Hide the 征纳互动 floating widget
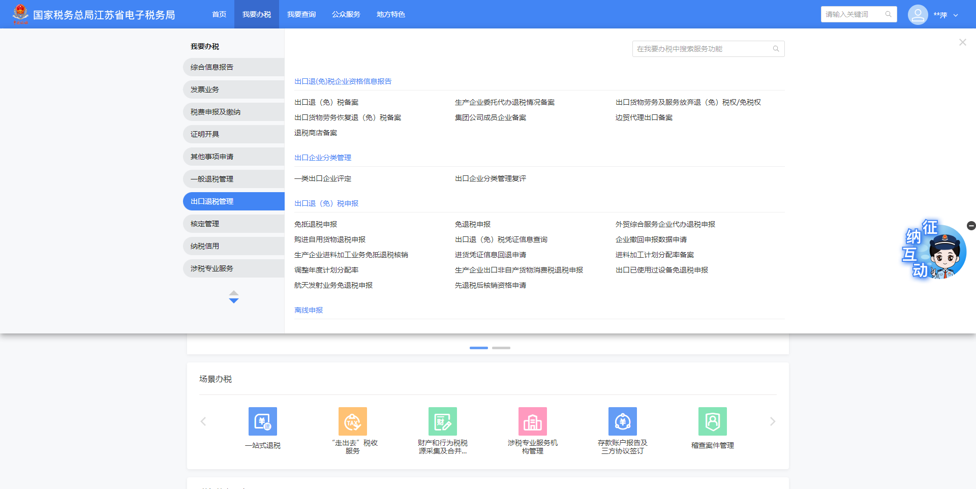 pos(971,225)
